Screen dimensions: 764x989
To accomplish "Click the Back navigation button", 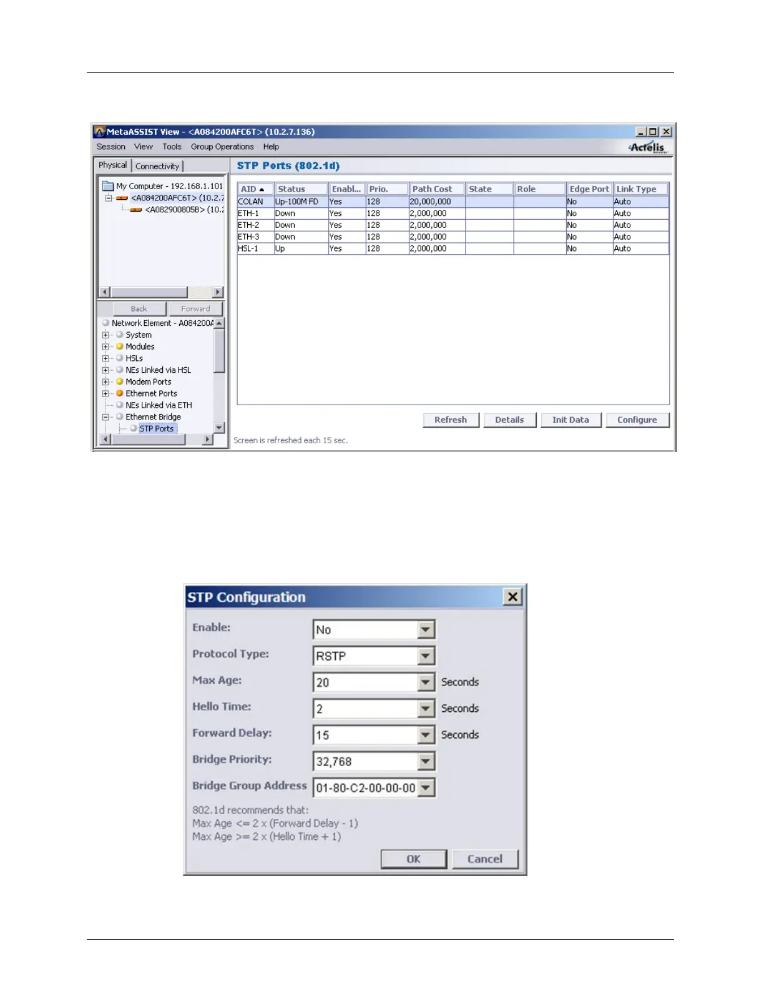I will point(139,309).
